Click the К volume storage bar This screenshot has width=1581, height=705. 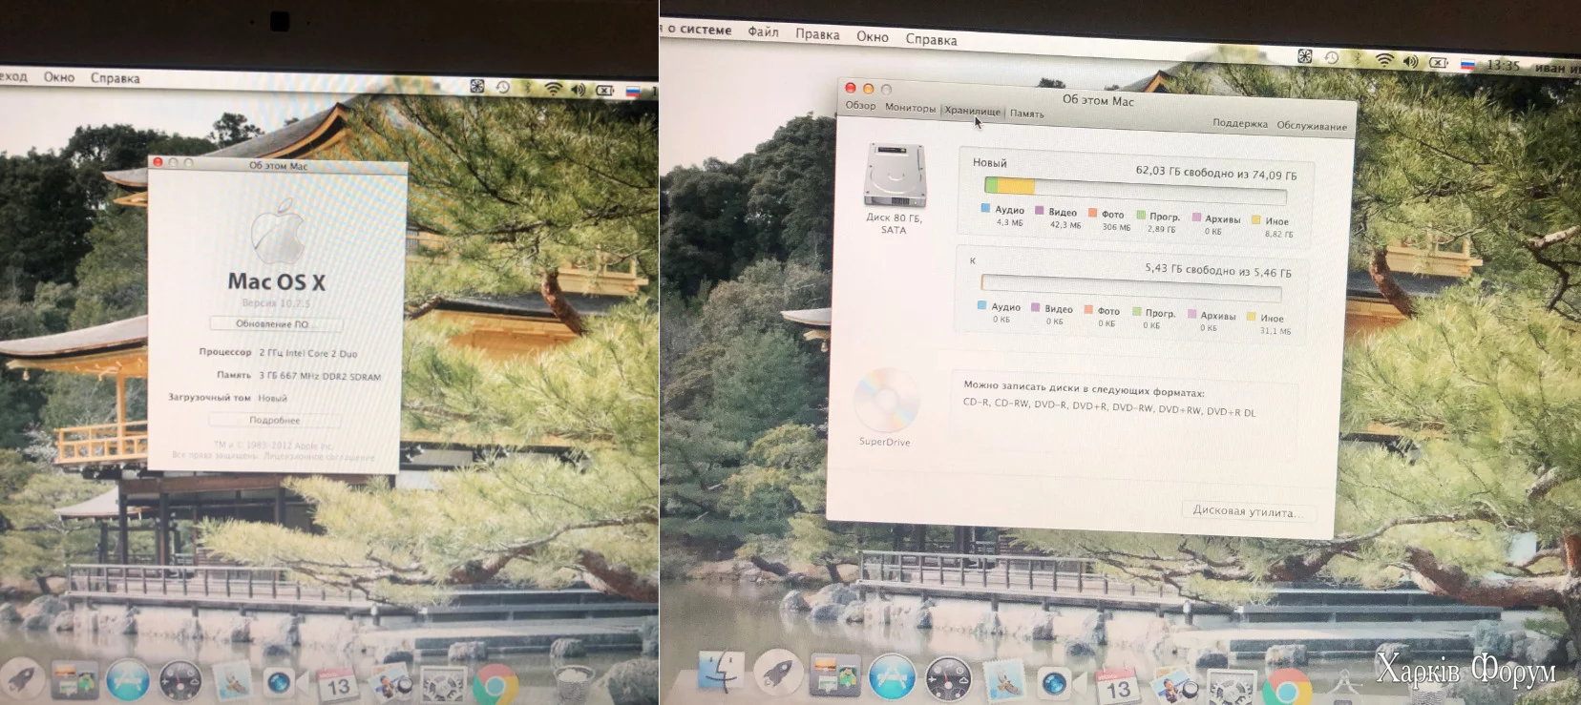tap(1131, 287)
